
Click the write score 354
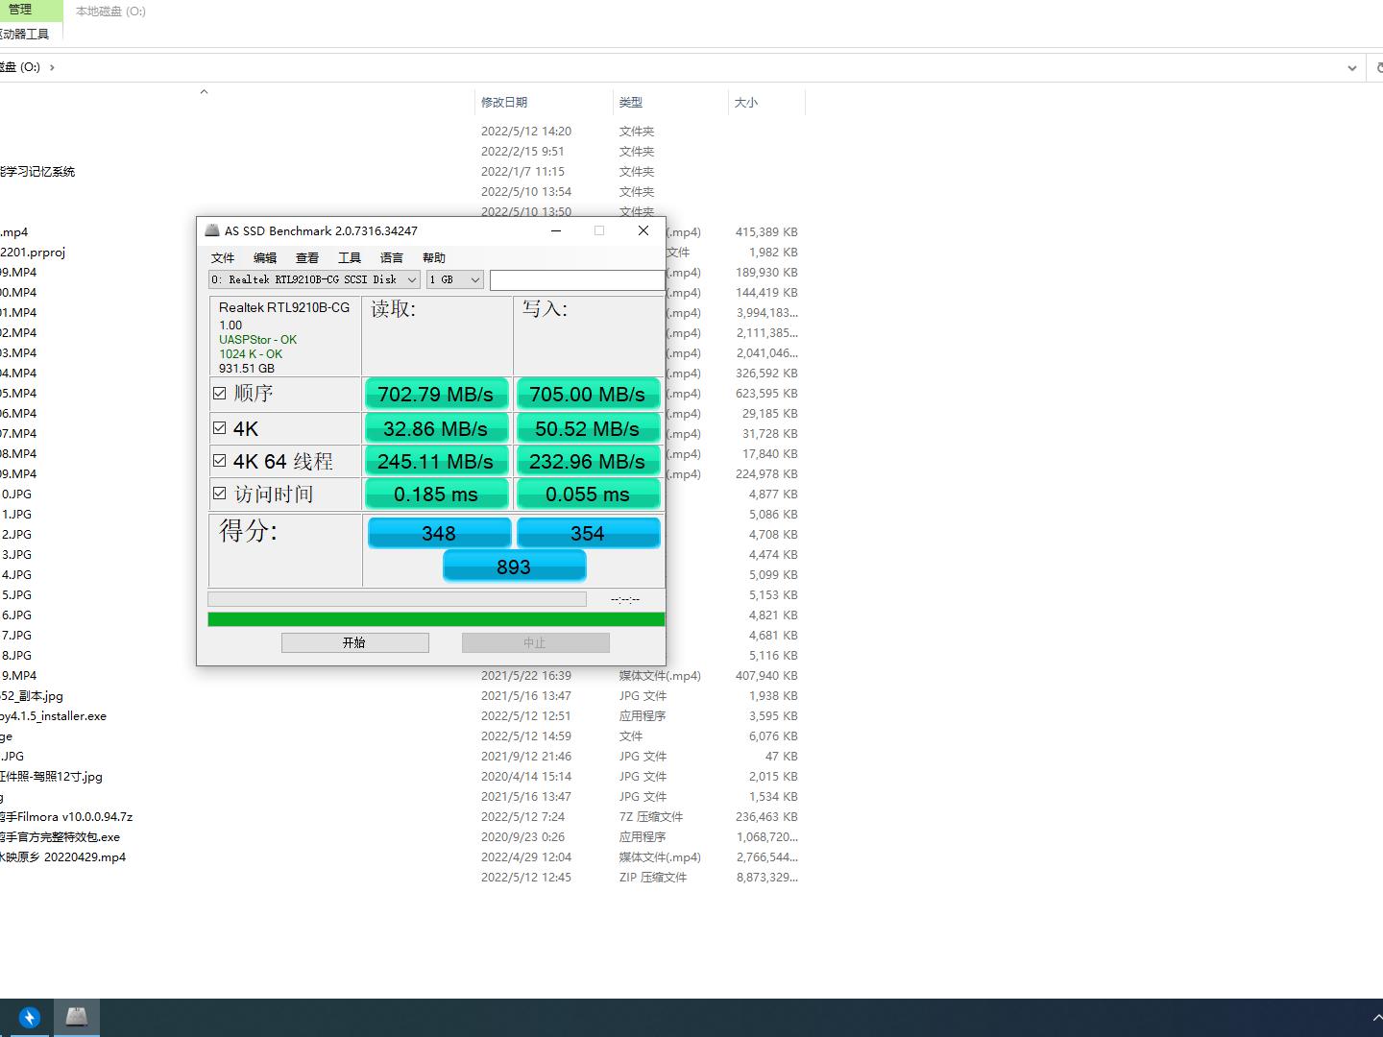[588, 533]
